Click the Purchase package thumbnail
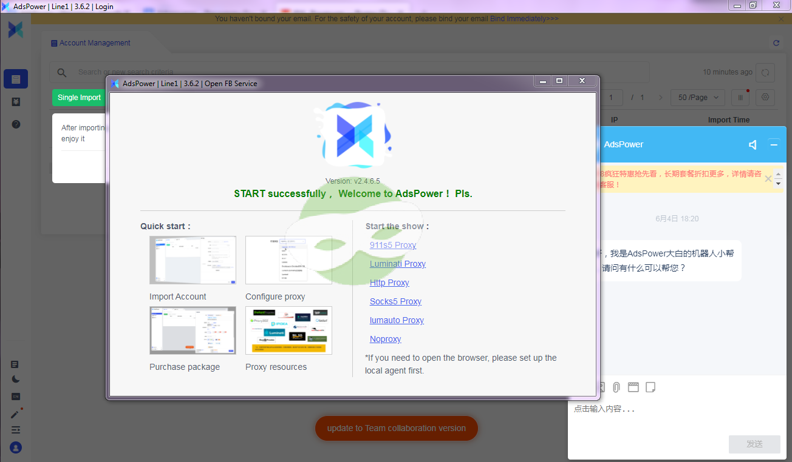The width and height of the screenshot is (792, 462). coord(193,330)
